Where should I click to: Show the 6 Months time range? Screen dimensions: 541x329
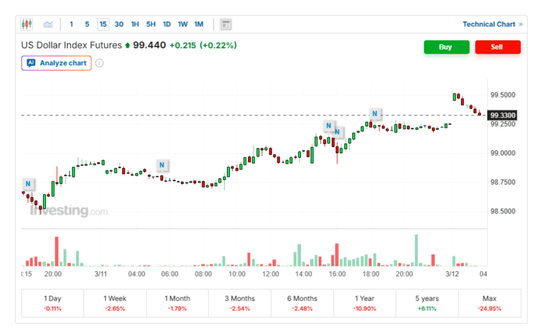point(302,303)
